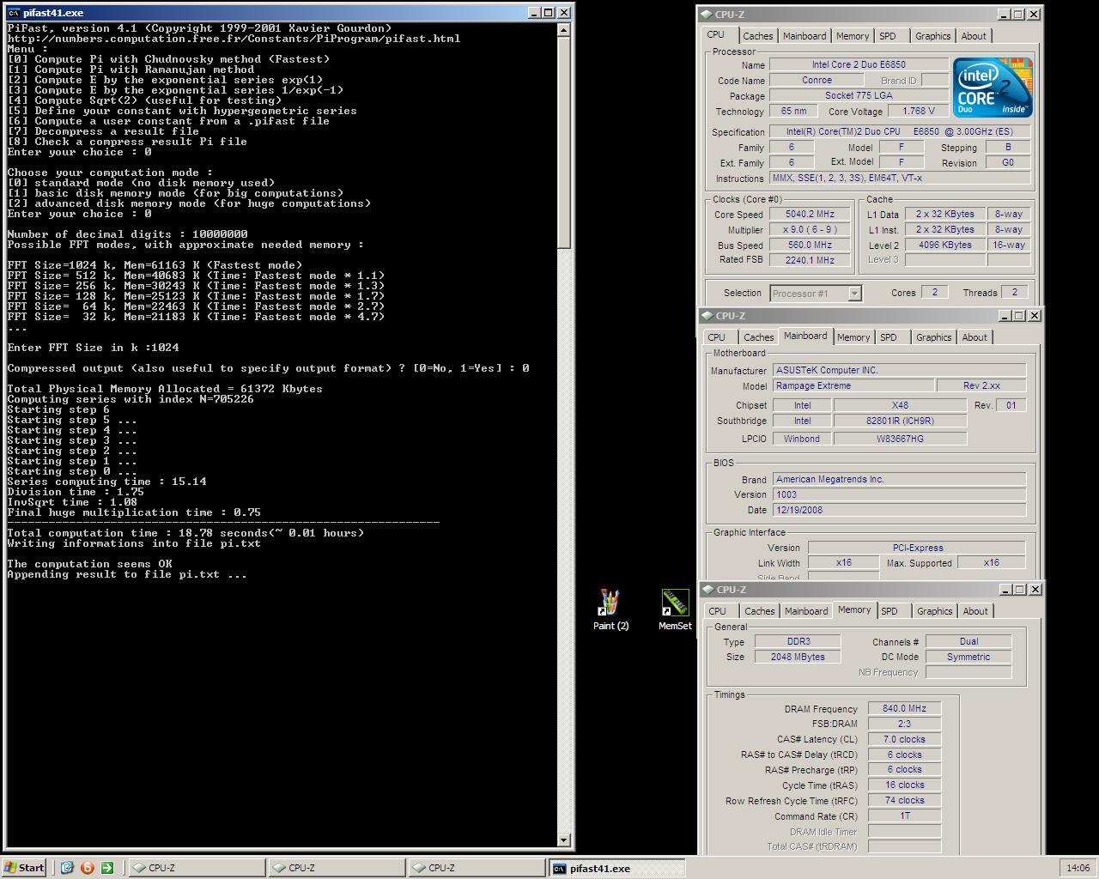Switch to About tab in Memory CPU-Z window

[x=975, y=611]
